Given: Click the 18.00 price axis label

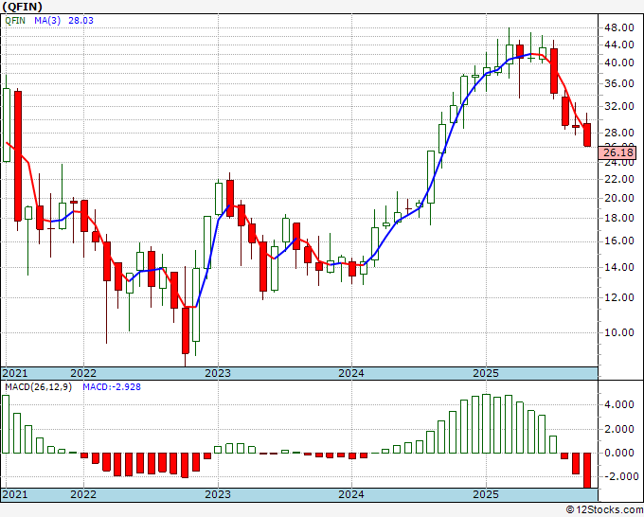Looking at the screenshot, I should pyautogui.click(x=619, y=218).
